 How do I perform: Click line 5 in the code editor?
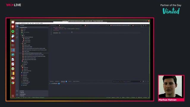97,33
